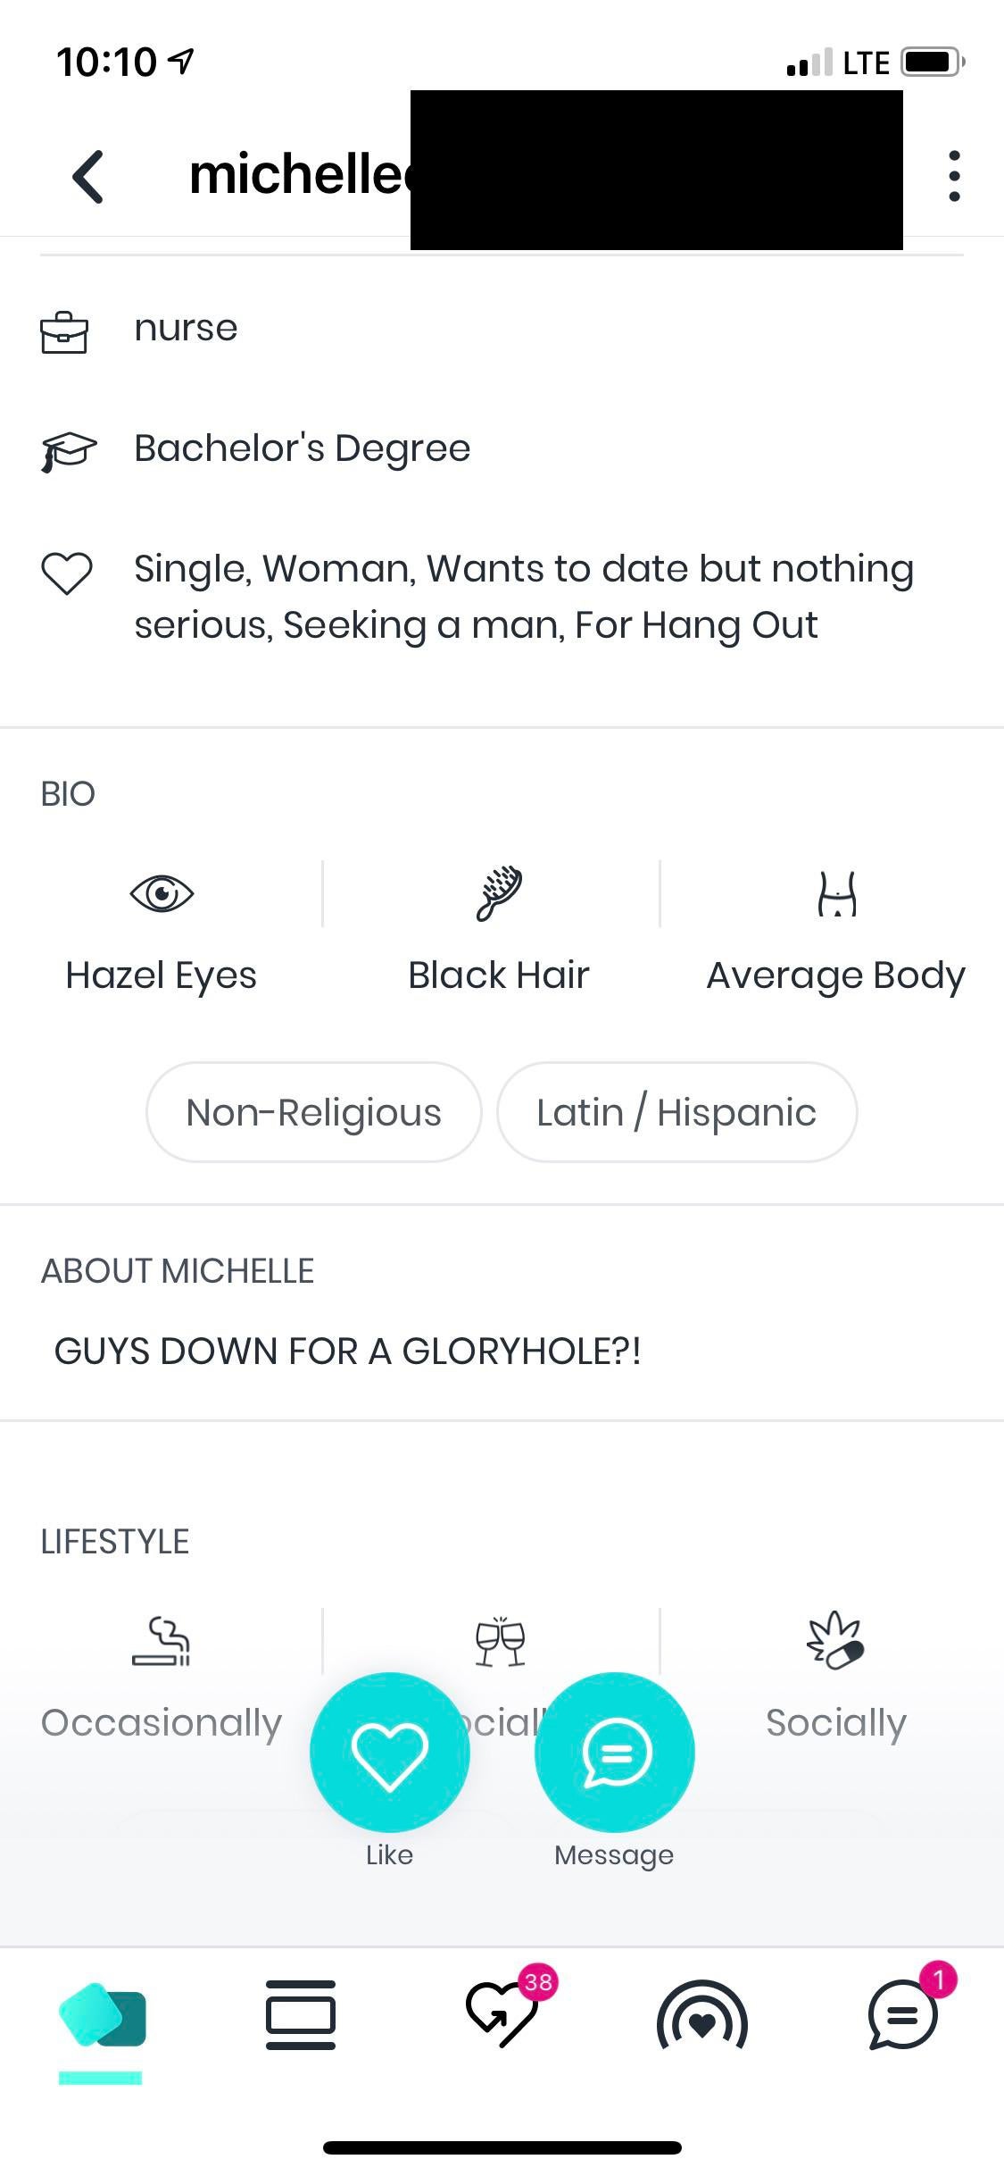Tap the briefcase occupation icon
This screenshot has height=2176, width=1004.
coord(64,332)
